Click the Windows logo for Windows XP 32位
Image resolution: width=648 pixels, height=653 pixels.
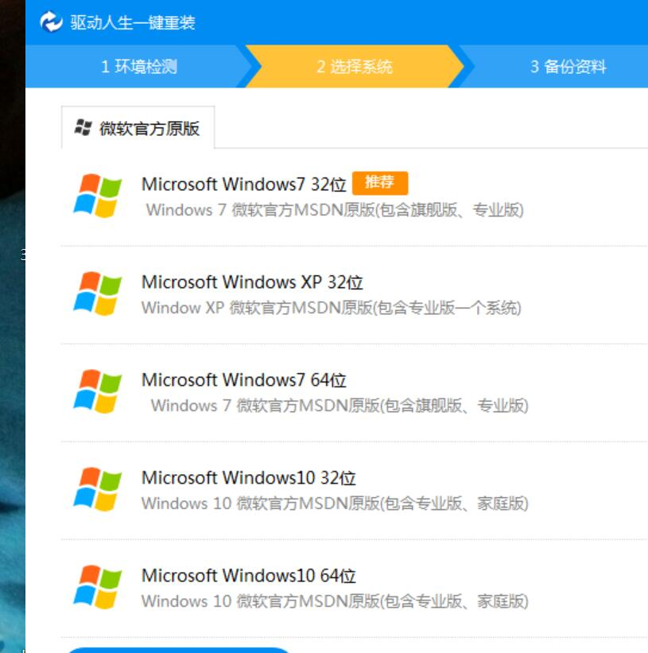97,293
